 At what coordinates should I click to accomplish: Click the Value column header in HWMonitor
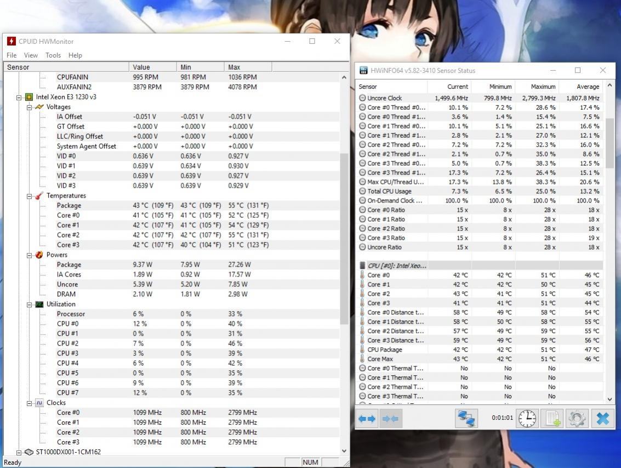[x=153, y=67]
